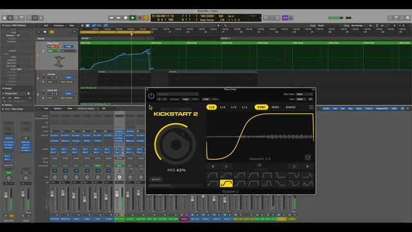Select the highlighted yellow S-curve shape
Image resolution: width=412 pixels, height=232 pixels.
point(226,183)
